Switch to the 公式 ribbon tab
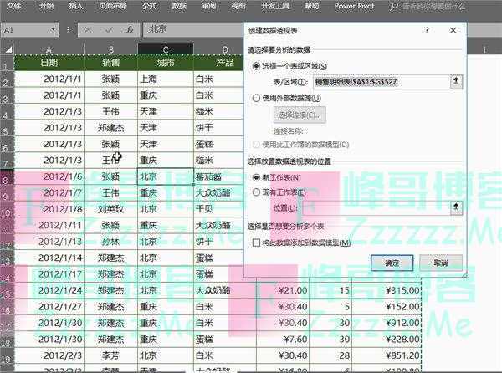The height and width of the screenshot is (373, 502). 149,5
